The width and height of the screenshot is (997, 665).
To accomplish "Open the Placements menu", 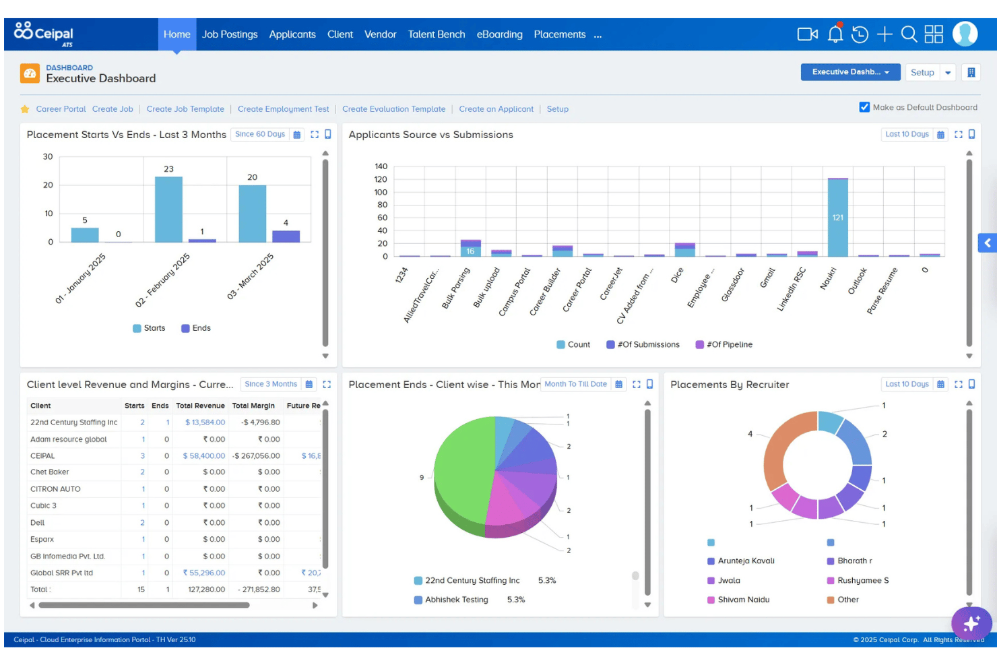I will [560, 34].
